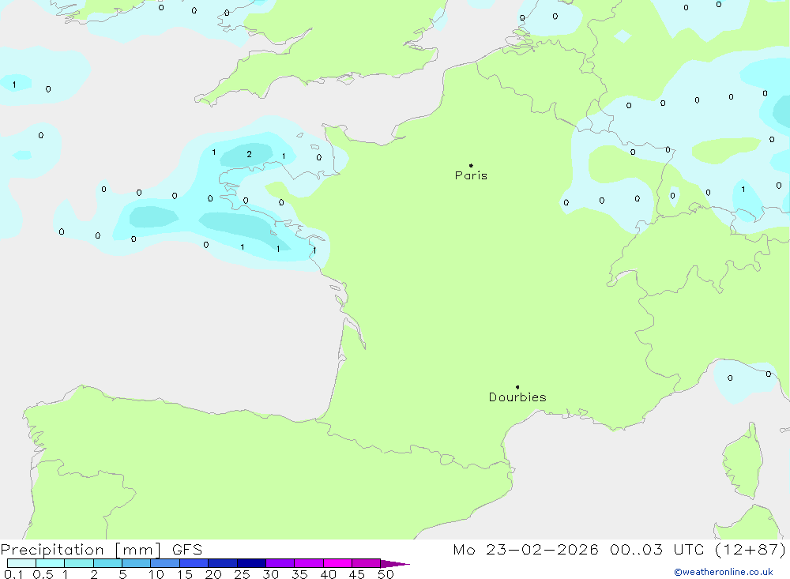Click the Dourbies location label
The image size is (790, 579).
[x=517, y=397]
